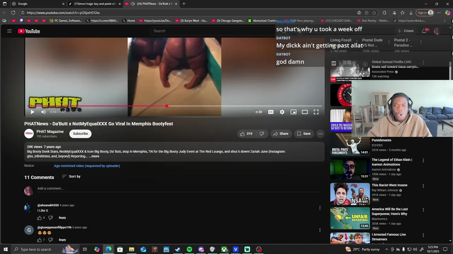Open 'PC Games, Software...' bookmark
This screenshot has height=254, width=453.
[65, 21]
